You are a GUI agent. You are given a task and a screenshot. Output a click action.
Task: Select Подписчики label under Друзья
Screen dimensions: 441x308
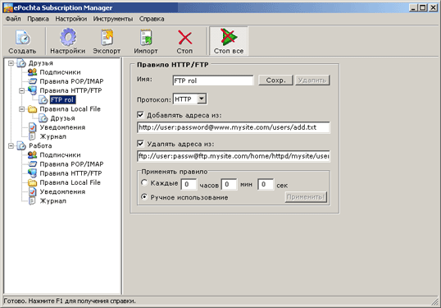[60, 72]
